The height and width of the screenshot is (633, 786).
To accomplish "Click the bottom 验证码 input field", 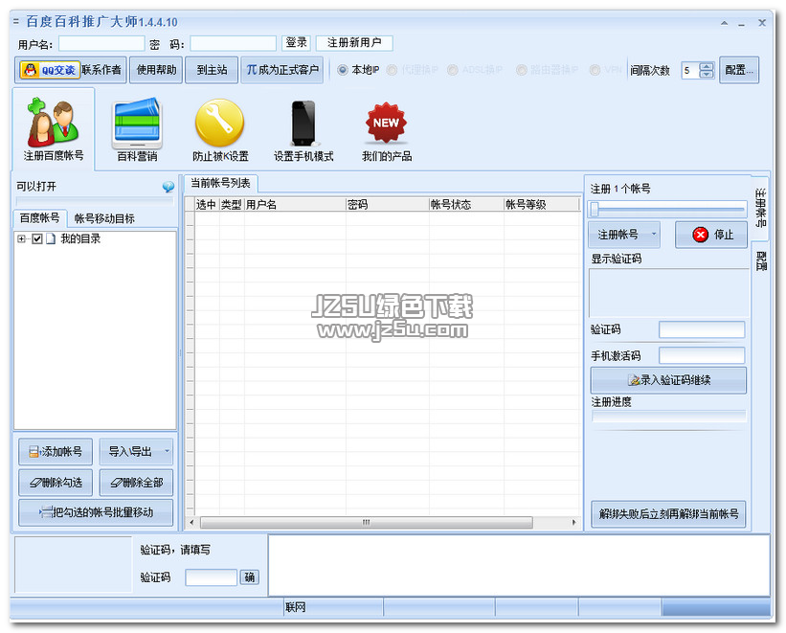I will point(211,577).
